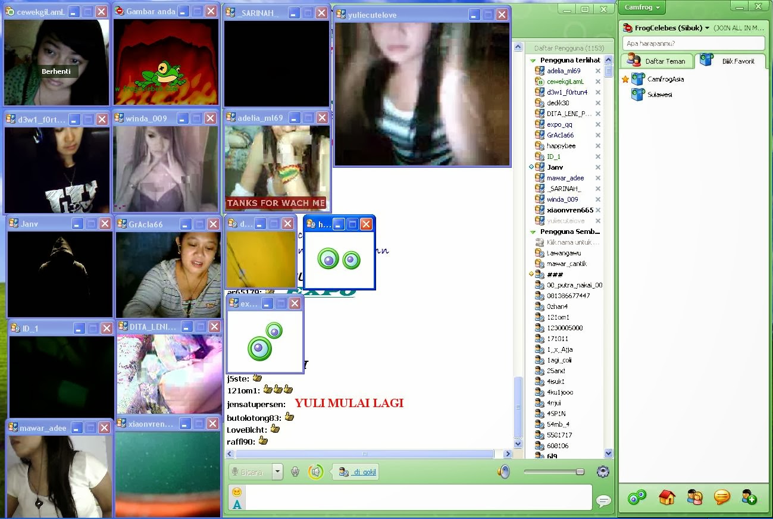Open the Camfrog main menu dropdown

pos(642,7)
